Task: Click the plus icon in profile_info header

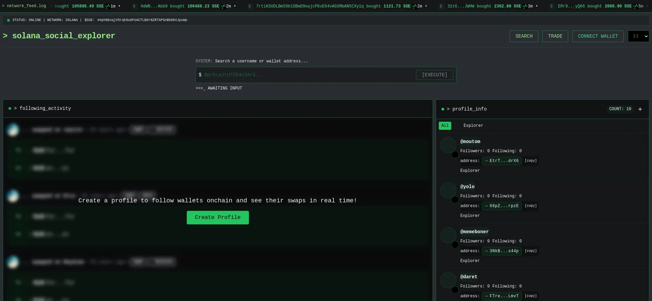Action: (640, 109)
